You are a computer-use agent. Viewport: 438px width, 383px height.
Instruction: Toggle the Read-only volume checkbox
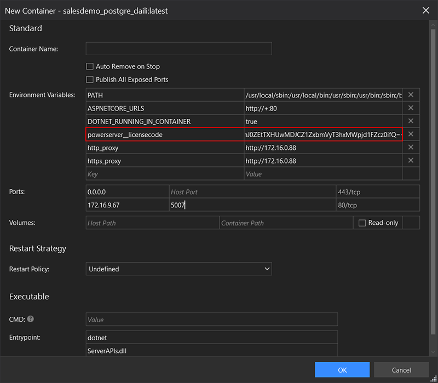pyautogui.click(x=362, y=223)
